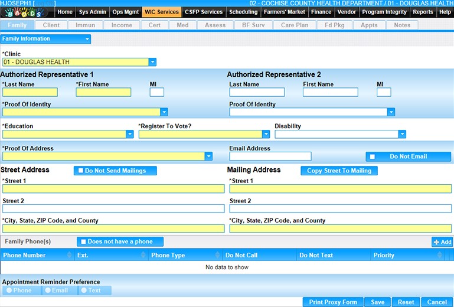Open the Clinic dropdown

point(152,62)
